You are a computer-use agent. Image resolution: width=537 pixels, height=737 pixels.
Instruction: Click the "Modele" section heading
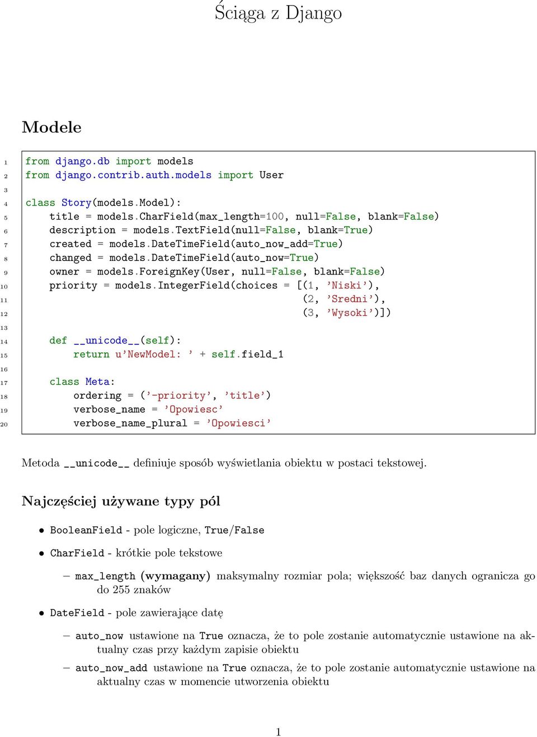[x=51, y=127]
